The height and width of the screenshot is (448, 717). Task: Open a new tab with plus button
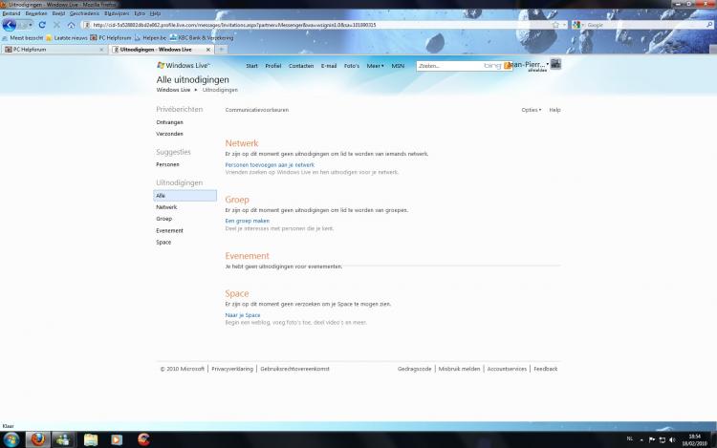coord(222,49)
